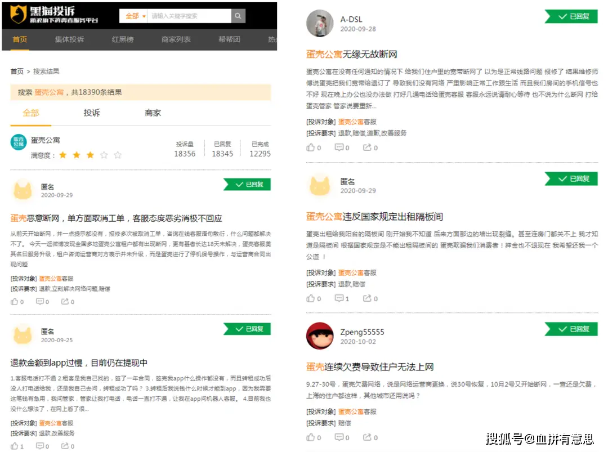Click the cat avatar of the 2020-09-25 post
Screen dimensions: 608x452
coord(23,334)
